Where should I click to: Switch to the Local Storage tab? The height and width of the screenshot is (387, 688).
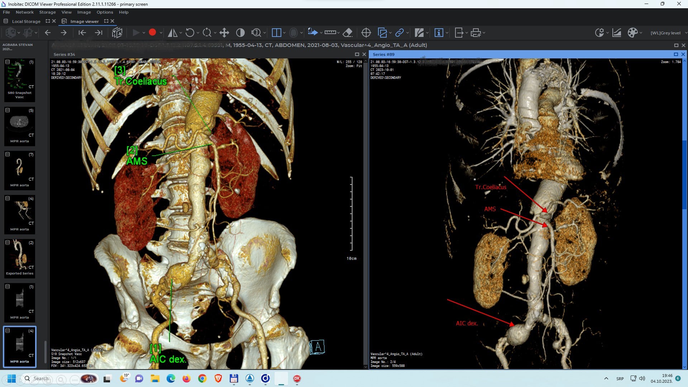[26, 21]
